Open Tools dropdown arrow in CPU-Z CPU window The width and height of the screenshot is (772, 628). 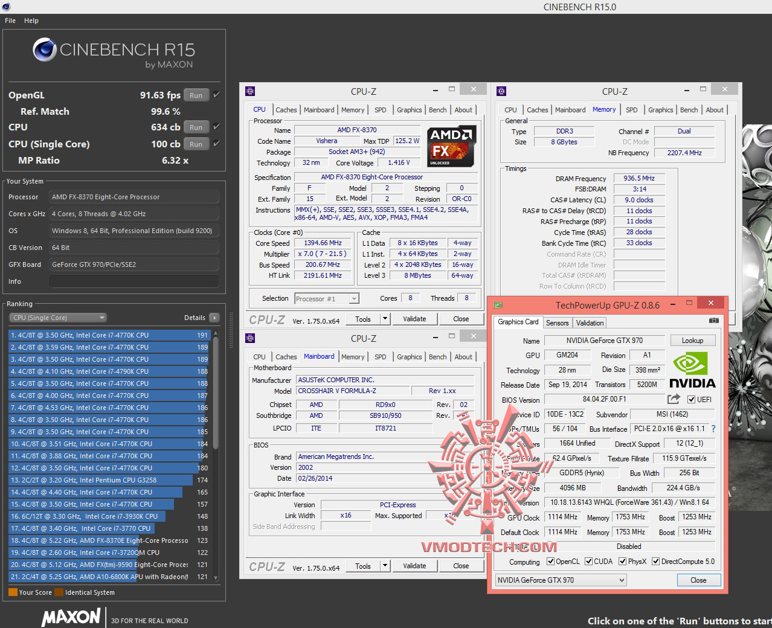[385, 319]
